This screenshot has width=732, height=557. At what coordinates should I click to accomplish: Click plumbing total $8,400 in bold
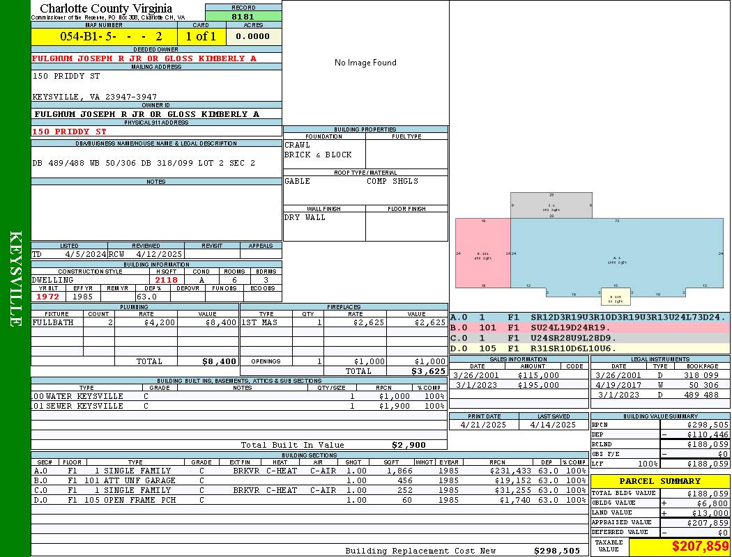point(219,361)
